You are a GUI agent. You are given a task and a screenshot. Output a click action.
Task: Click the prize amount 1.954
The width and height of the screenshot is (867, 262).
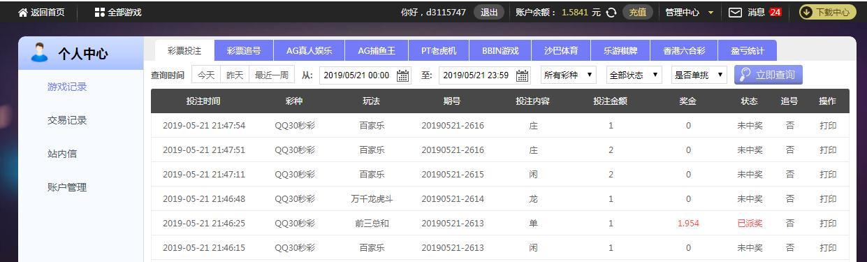[688, 223]
